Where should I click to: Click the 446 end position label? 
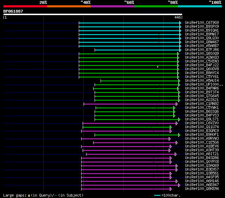tap(178, 17)
